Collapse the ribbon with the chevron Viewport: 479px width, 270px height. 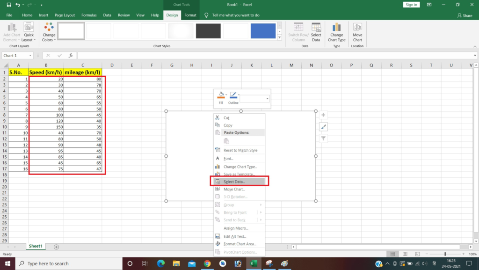(475, 46)
